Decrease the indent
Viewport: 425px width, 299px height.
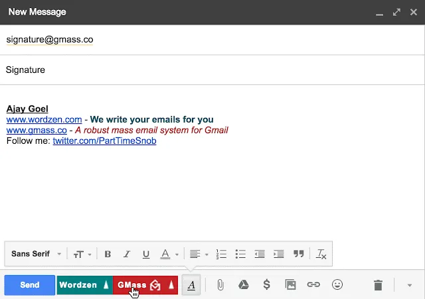[x=260, y=254]
